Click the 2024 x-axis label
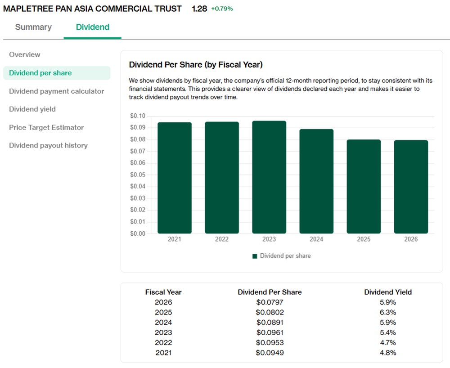The height and width of the screenshot is (368, 450). [316, 239]
